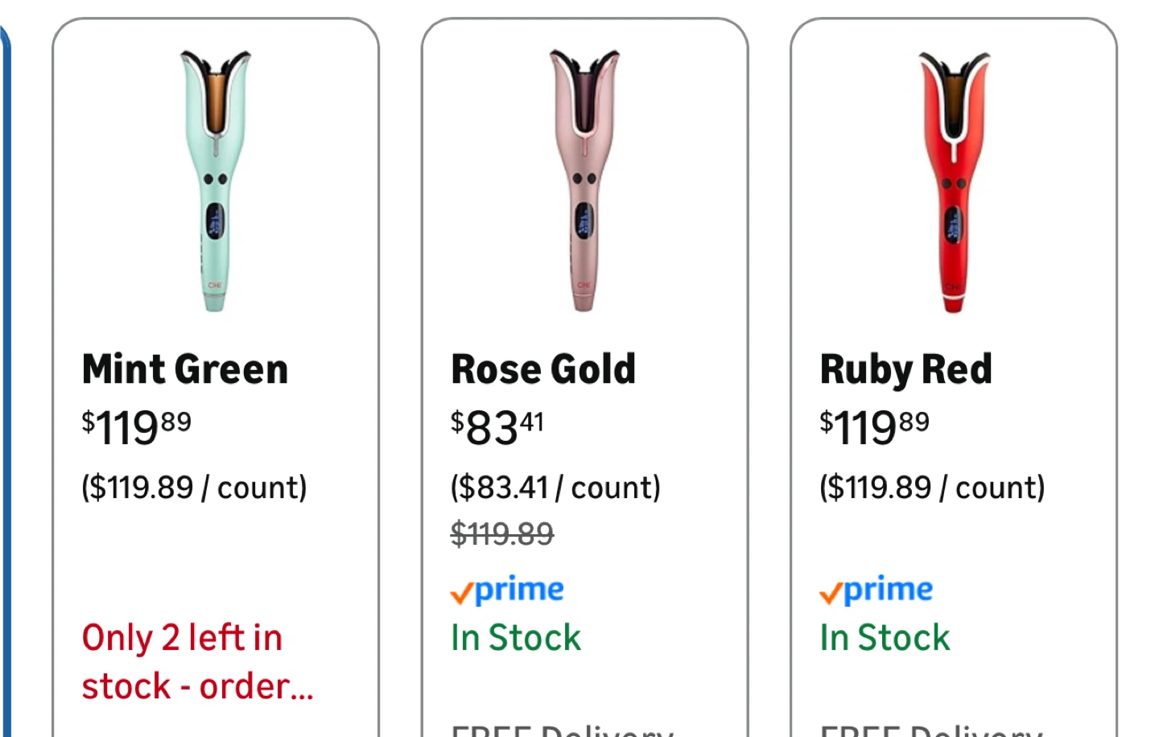Screen dimensions: 1159x737
Task: Click the Mint Green curler product image
Action: 215,181
